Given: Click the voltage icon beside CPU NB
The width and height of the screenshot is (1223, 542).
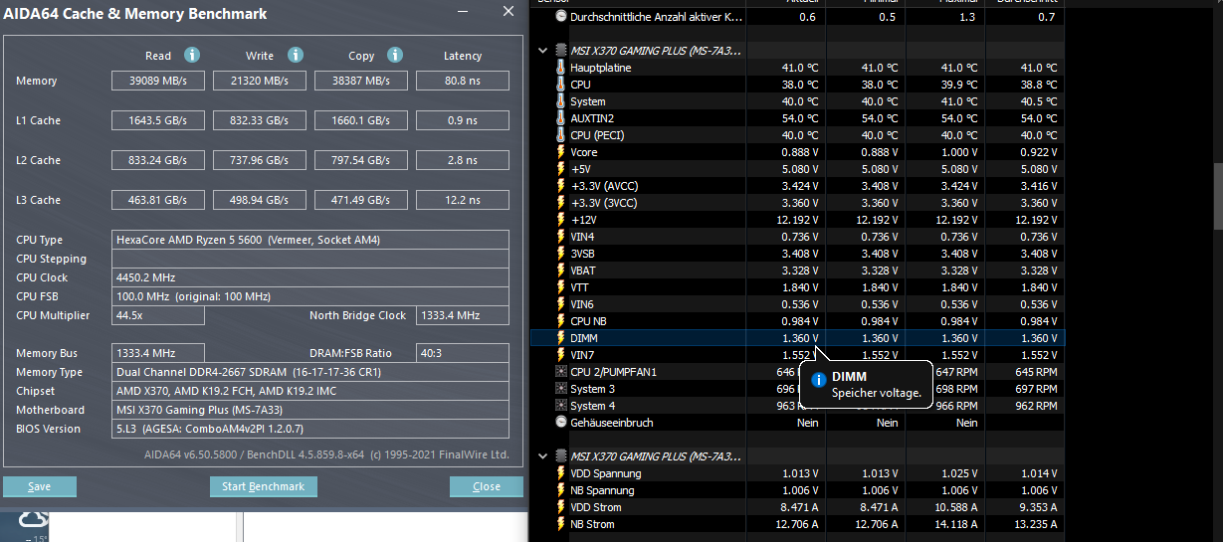Looking at the screenshot, I should point(560,321).
